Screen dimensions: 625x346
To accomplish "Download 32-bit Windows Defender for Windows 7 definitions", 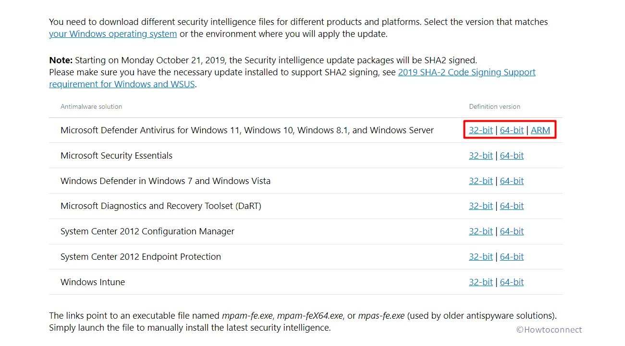I will point(480,181).
